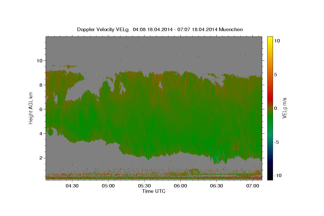
Task: Click the 06:30 time tick label
Action: point(216,186)
